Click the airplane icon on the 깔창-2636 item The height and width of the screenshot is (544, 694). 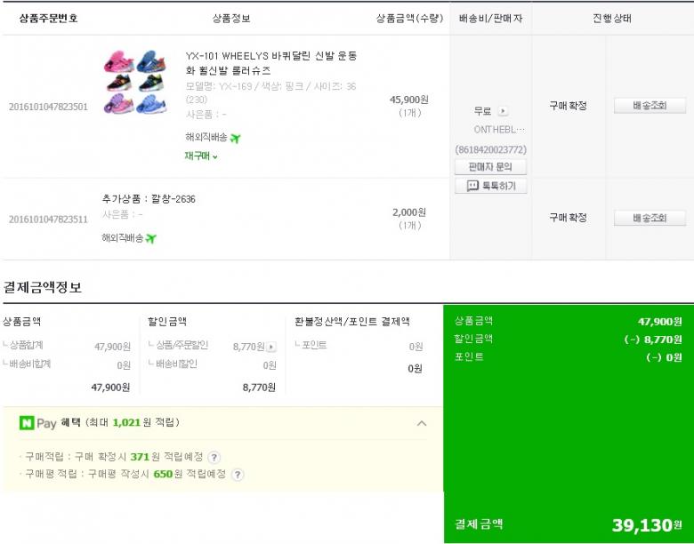tap(151, 238)
